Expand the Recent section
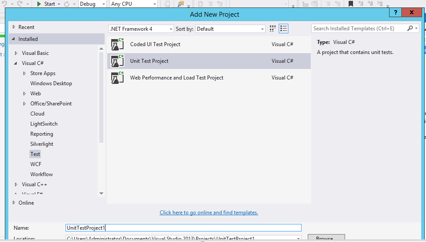Viewport: 426px width, 242px height. coord(14,27)
